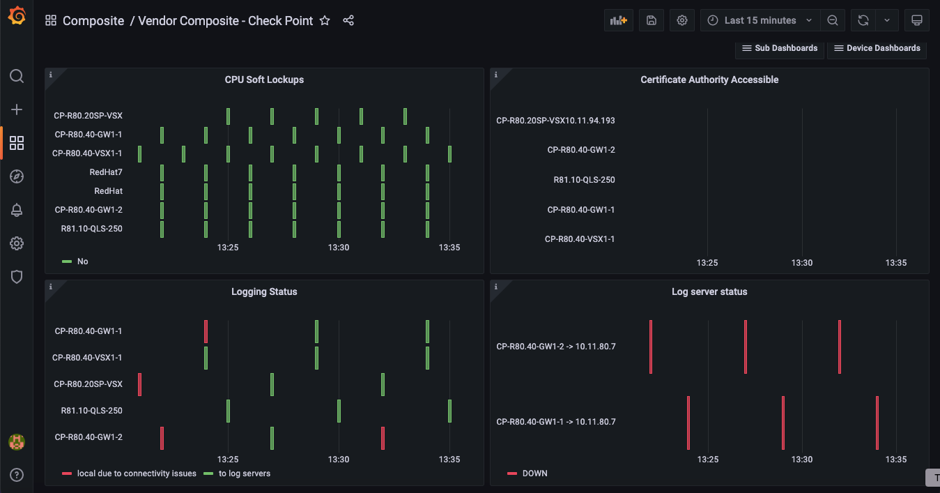Toggle local due to connectivity issues legend

[x=137, y=473]
